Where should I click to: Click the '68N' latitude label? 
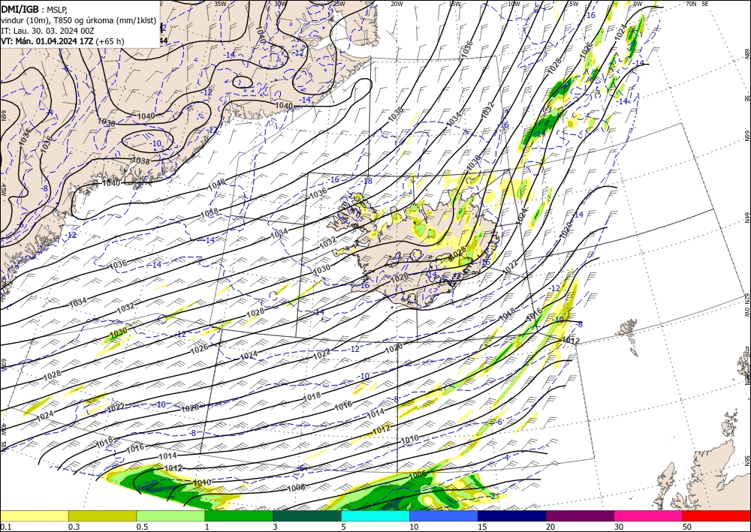coord(746,53)
